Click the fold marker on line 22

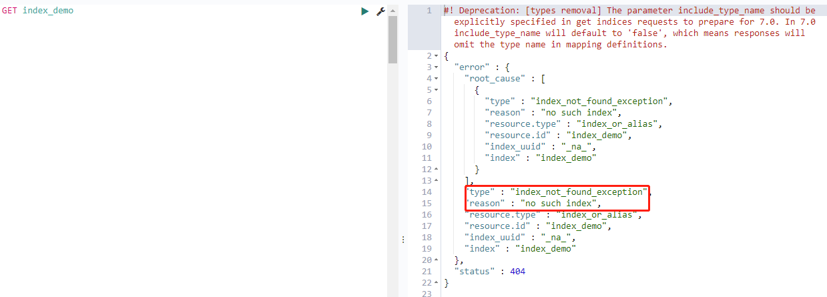coord(437,283)
